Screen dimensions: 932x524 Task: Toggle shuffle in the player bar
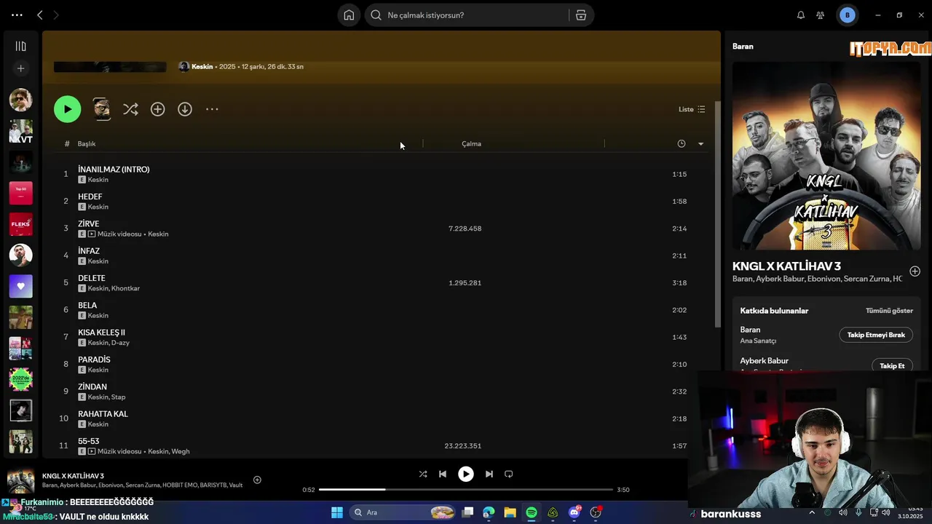[x=423, y=474]
